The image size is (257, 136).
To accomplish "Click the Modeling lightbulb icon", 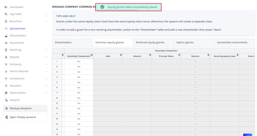I will click(x=6, y=50).
